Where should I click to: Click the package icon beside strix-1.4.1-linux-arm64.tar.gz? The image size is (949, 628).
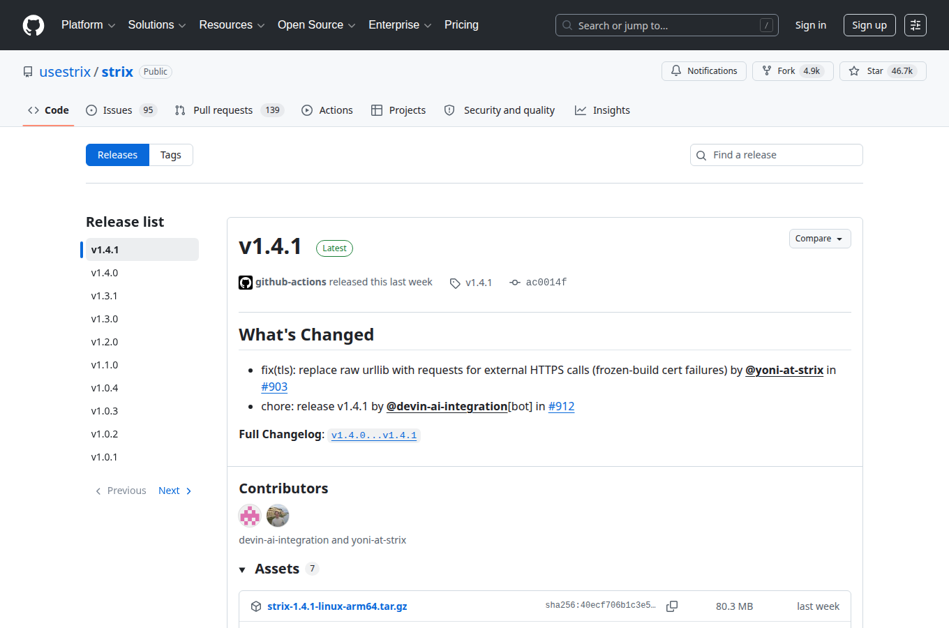(256, 606)
